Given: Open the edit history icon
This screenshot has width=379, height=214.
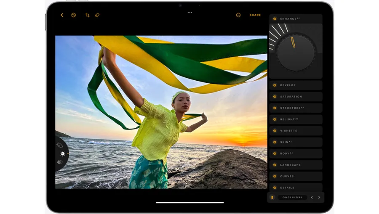Looking at the screenshot, I should pyautogui.click(x=73, y=15).
